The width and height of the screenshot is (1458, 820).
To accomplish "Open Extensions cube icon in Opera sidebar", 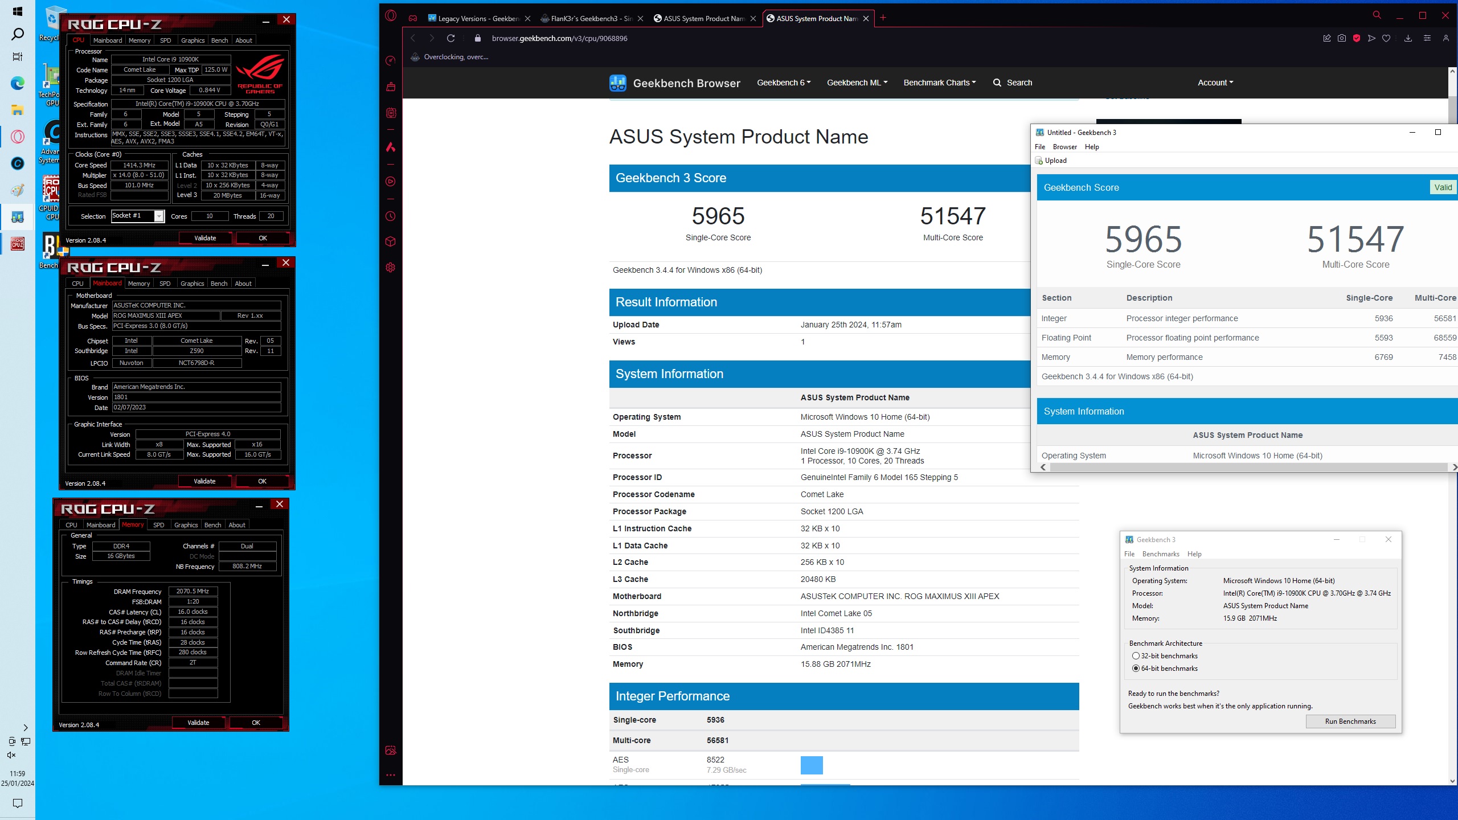I will pyautogui.click(x=391, y=241).
